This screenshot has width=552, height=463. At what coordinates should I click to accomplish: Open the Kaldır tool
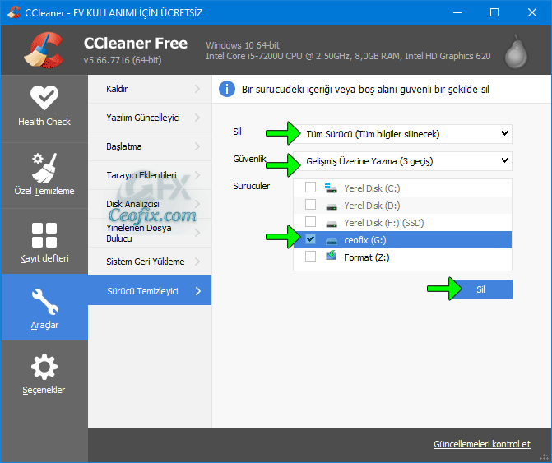point(150,89)
